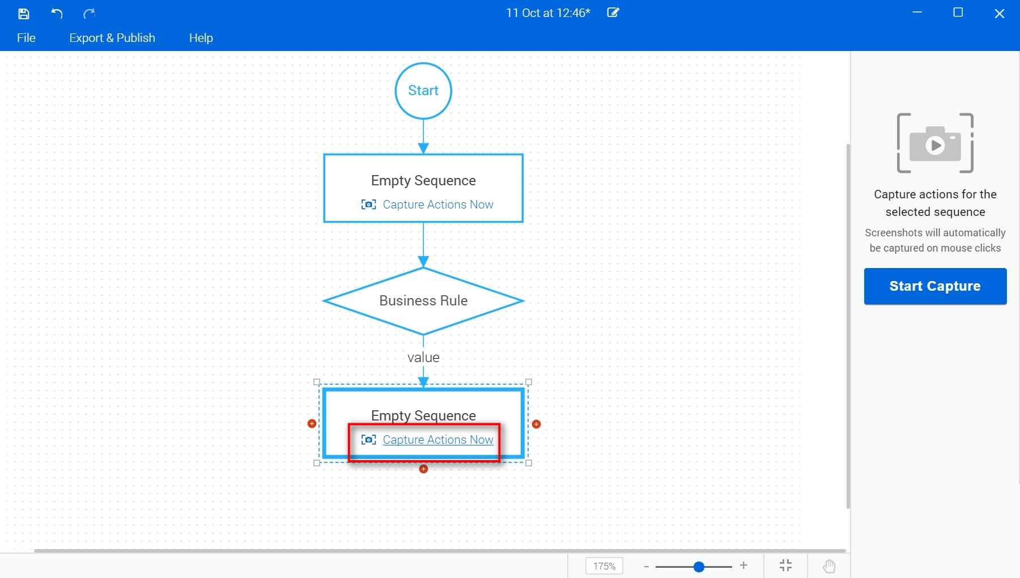
Task: Add node via left red plus handle
Action: click(x=312, y=424)
